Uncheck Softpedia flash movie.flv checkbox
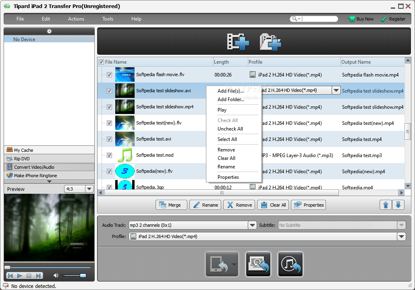The width and height of the screenshot is (415, 290). [x=109, y=75]
